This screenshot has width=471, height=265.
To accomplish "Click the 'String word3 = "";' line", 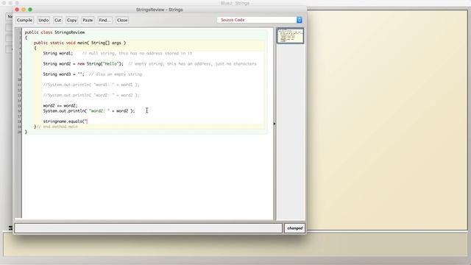I will tap(64, 74).
